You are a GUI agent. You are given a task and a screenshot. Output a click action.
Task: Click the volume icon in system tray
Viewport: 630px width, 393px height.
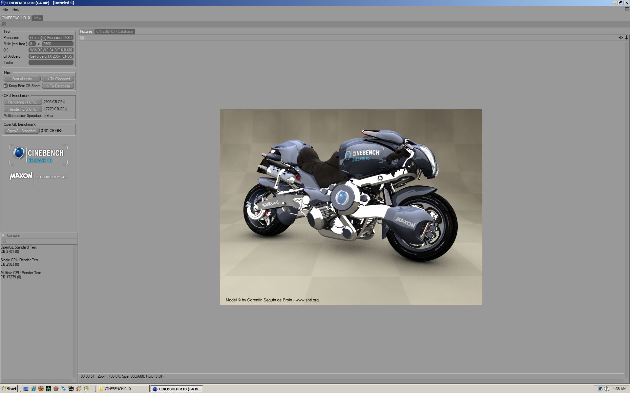click(x=606, y=389)
